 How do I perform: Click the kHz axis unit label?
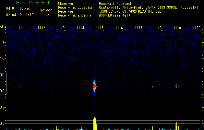point(3,26)
